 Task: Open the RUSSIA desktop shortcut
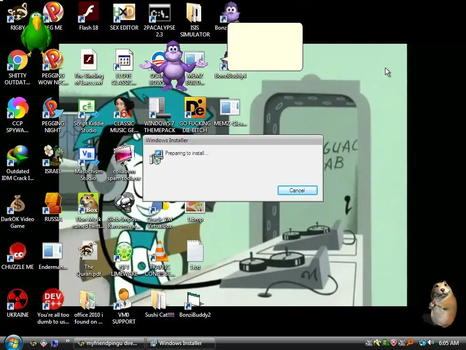tap(53, 207)
